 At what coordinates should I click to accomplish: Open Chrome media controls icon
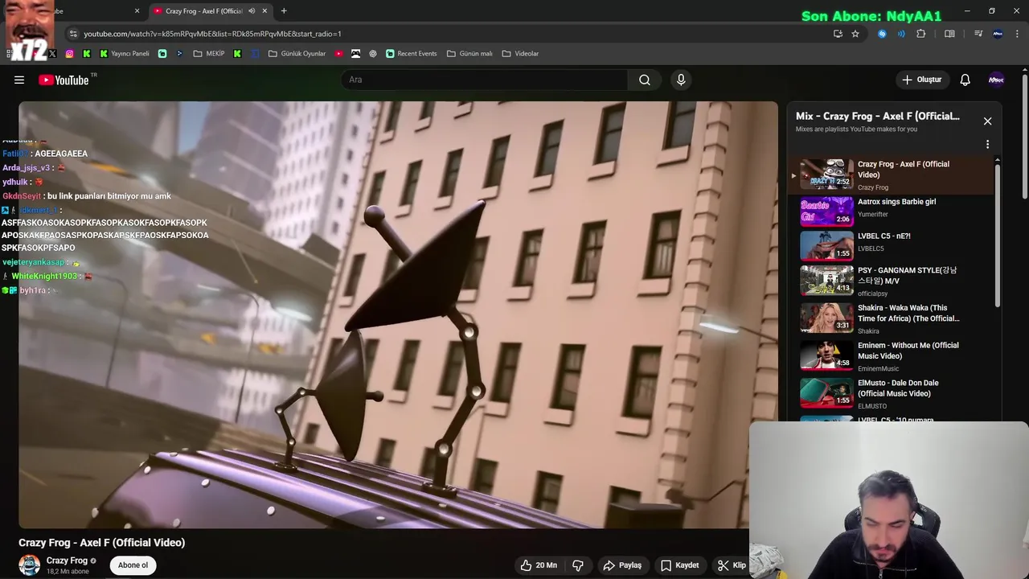point(978,34)
